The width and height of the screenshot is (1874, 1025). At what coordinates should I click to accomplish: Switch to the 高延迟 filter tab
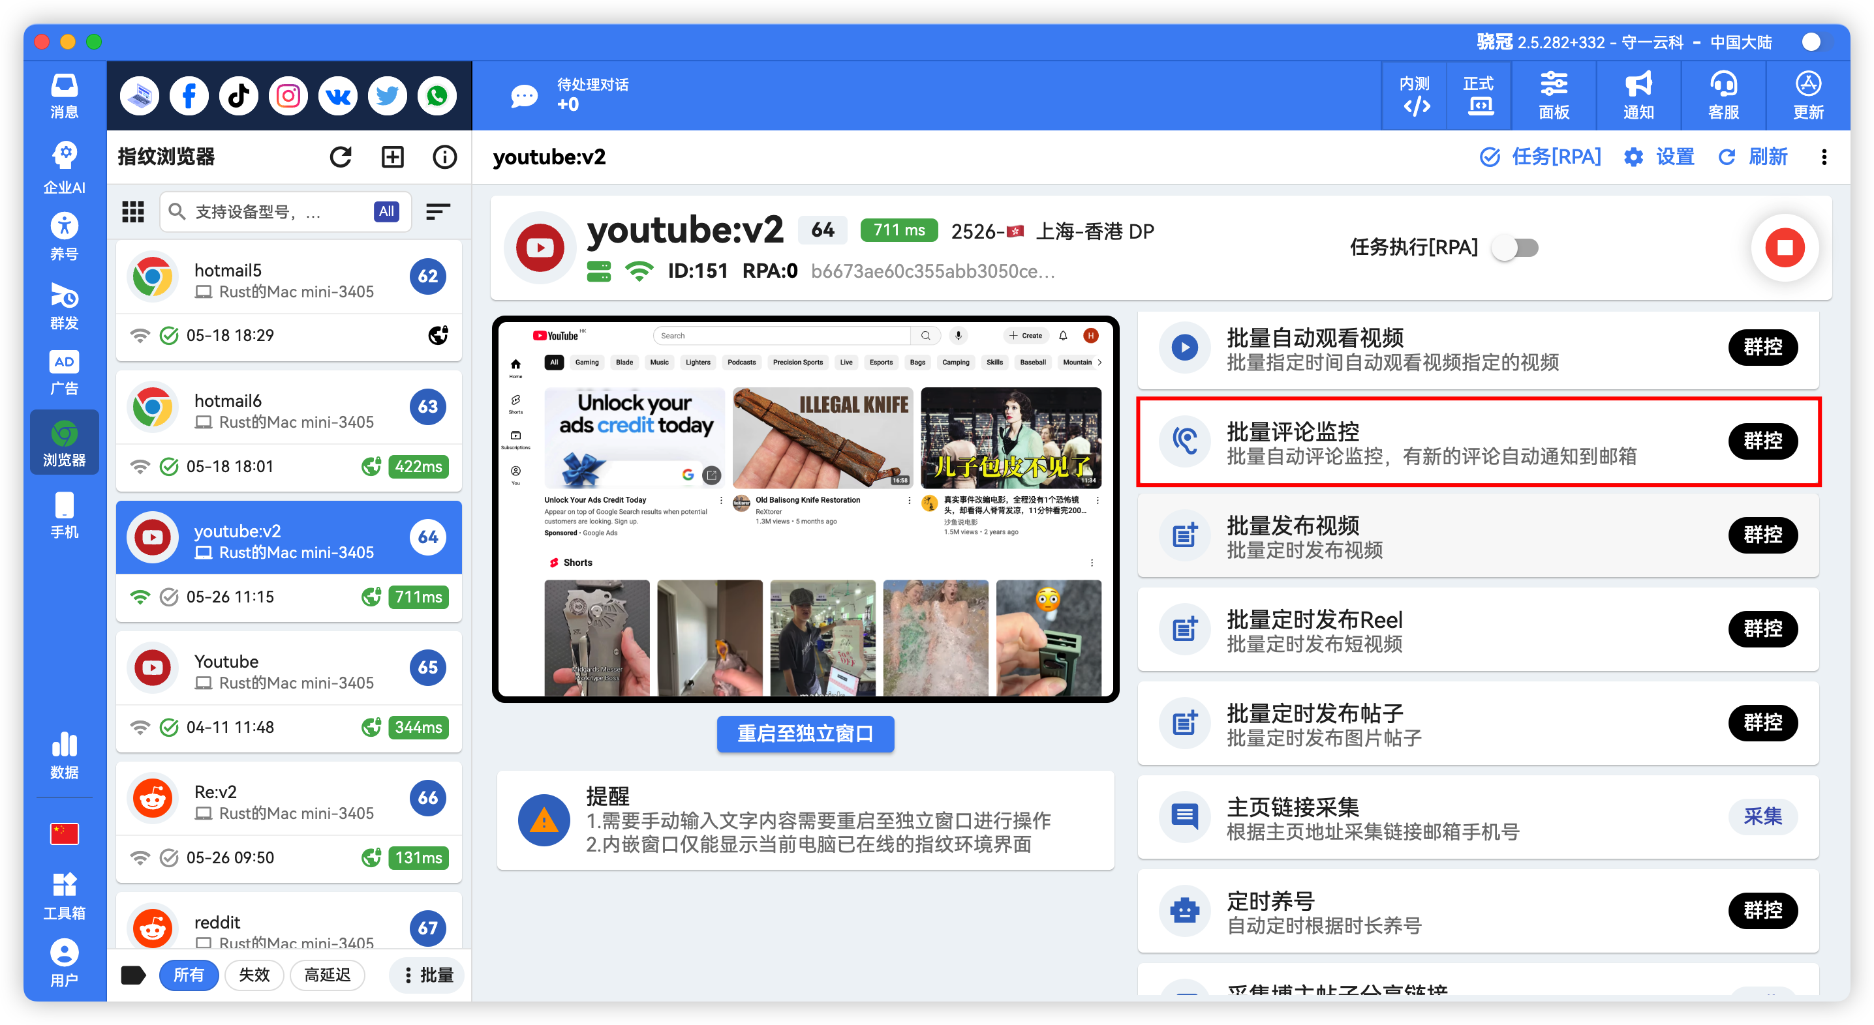(x=328, y=975)
